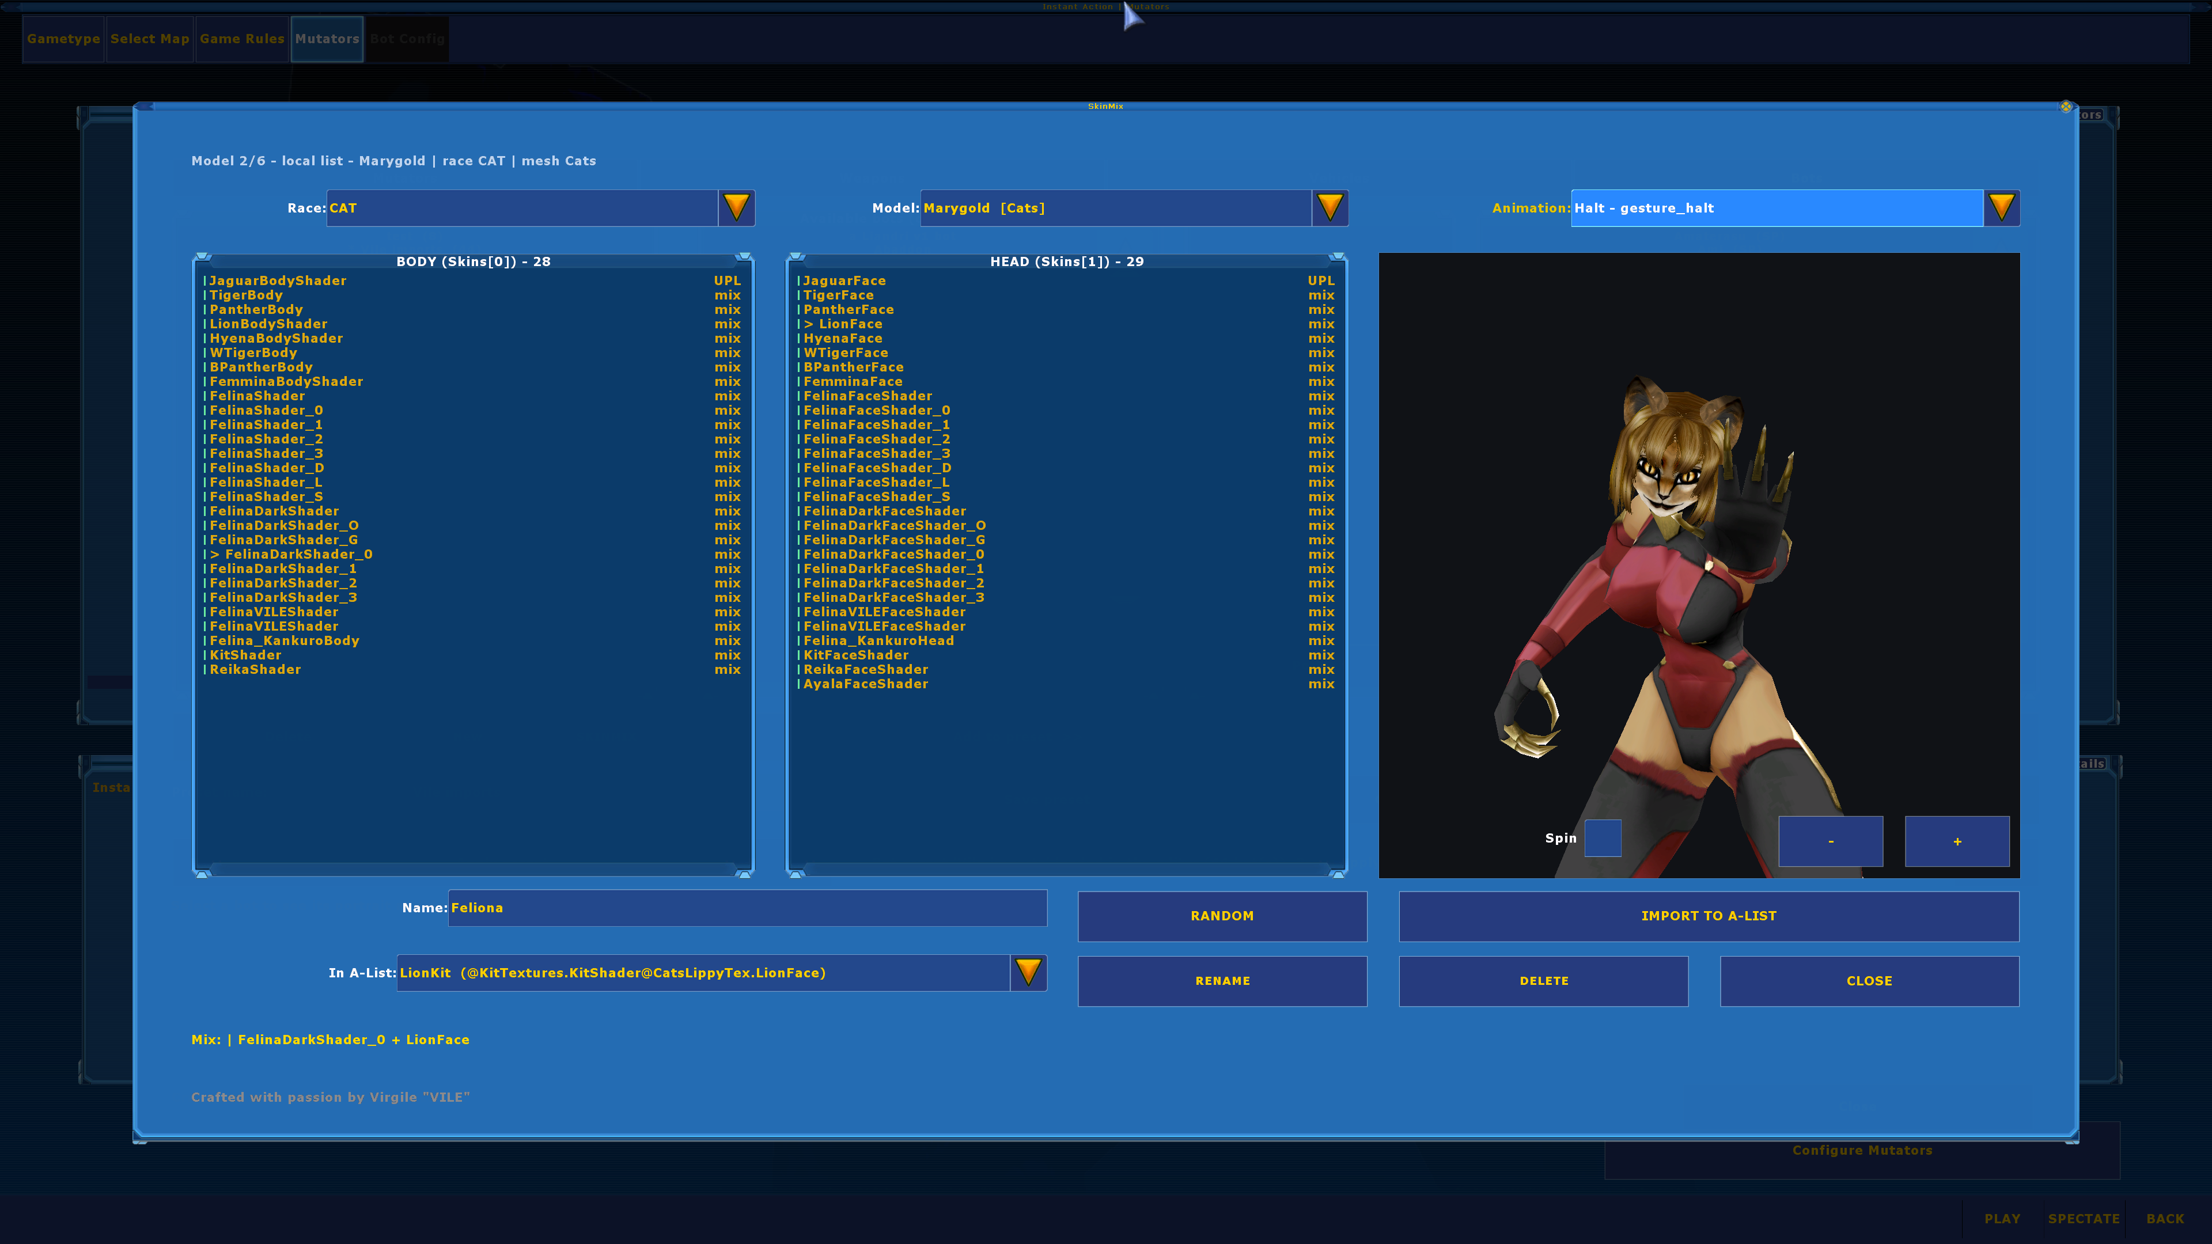Close SkinMix window with top-right corner icon

(x=2065, y=107)
